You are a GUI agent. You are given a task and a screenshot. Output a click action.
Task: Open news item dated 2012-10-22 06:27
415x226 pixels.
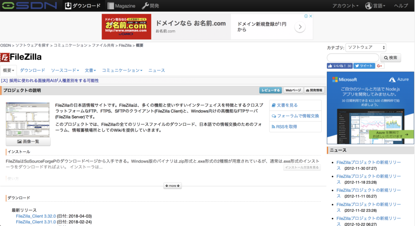[368, 221]
